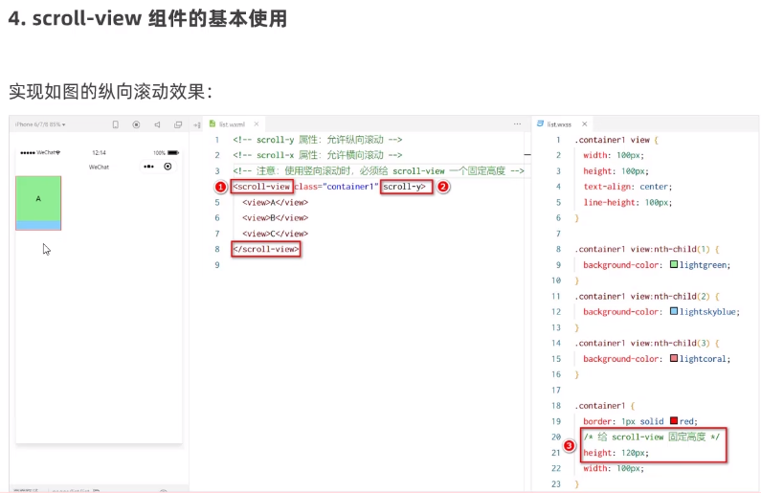Click the red color swatch on line 19
761x493 pixels.
(674, 420)
